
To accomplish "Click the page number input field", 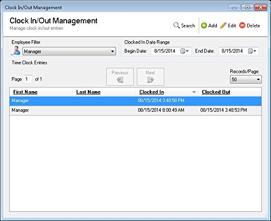I will click(28, 79).
